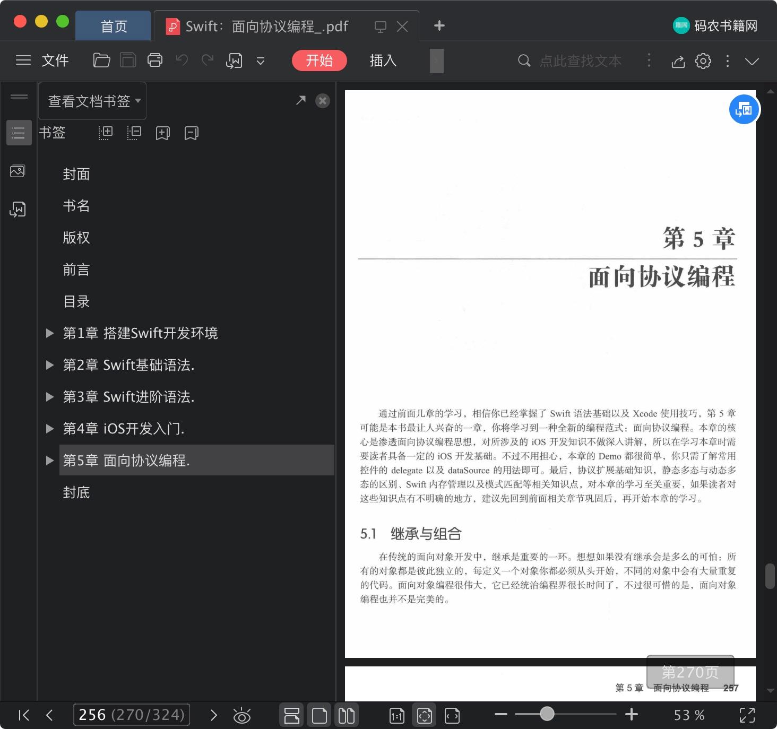Click the undo arrow icon
777x729 pixels.
[x=182, y=60]
